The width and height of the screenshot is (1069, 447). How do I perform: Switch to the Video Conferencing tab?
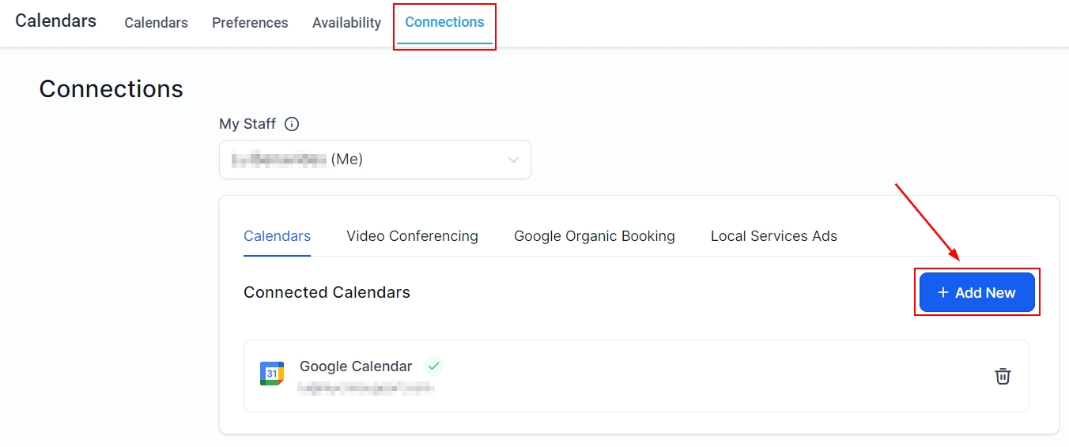coord(412,236)
